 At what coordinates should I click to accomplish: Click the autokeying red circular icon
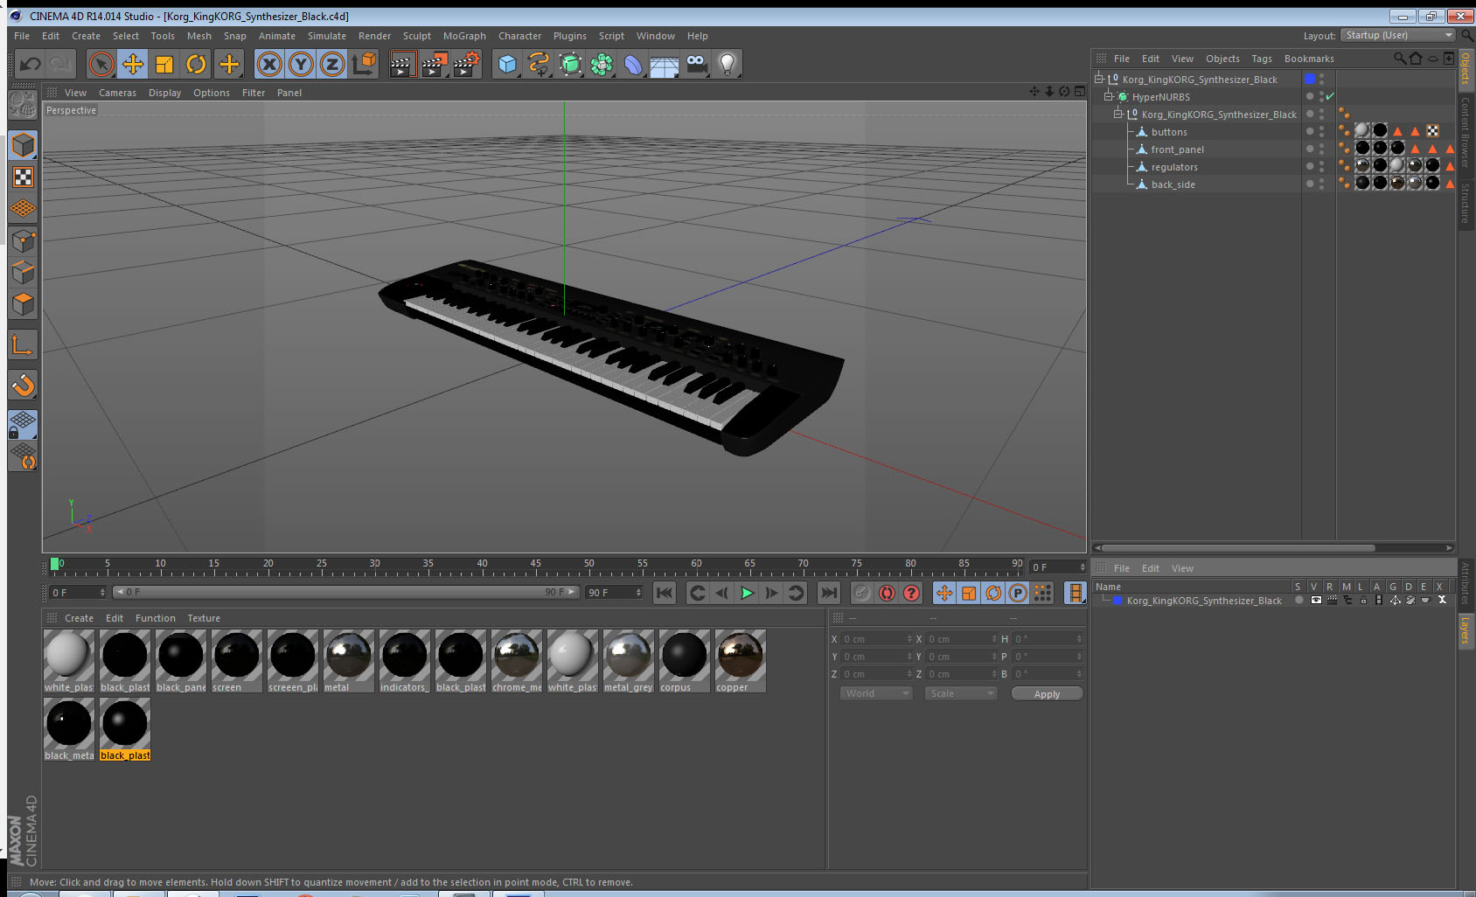click(x=887, y=593)
